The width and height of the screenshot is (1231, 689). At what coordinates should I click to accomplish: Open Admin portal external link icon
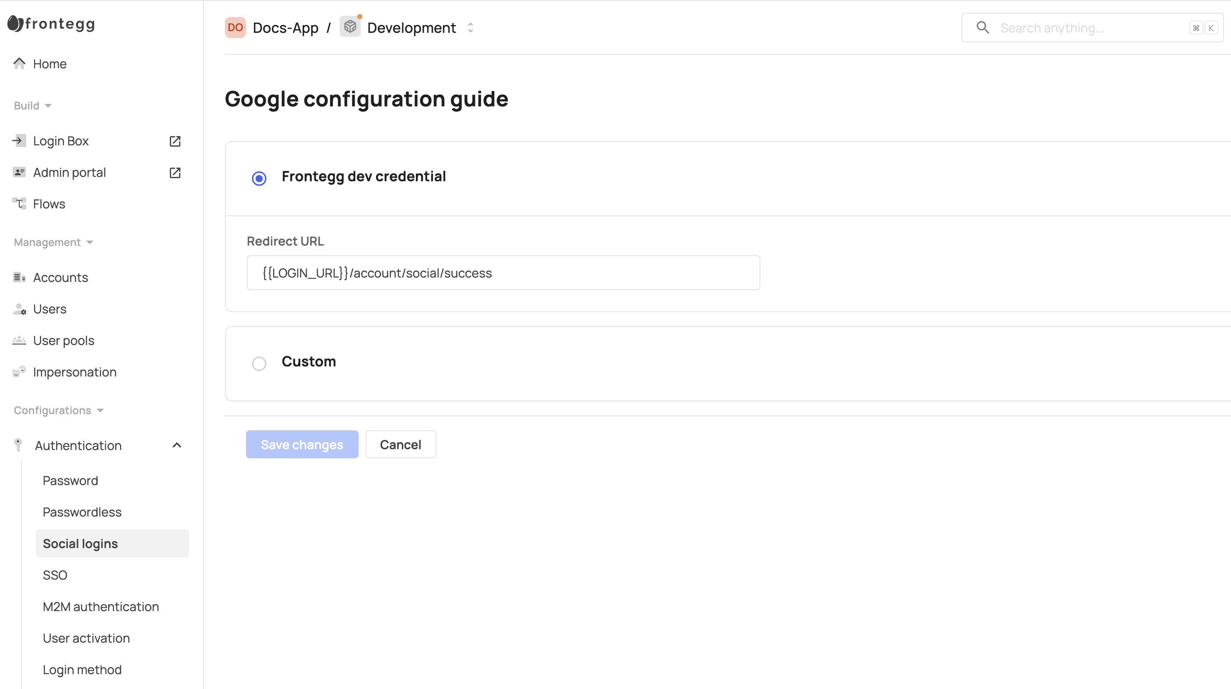coord(175,172)
